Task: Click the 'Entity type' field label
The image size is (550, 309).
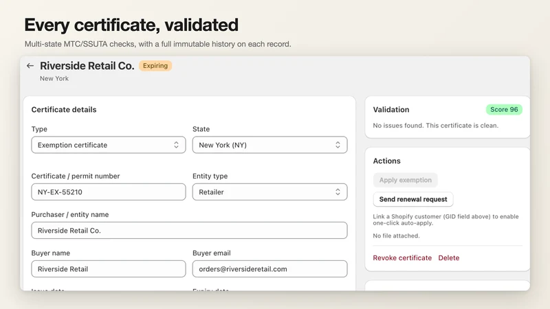Action: click(210, 176)
